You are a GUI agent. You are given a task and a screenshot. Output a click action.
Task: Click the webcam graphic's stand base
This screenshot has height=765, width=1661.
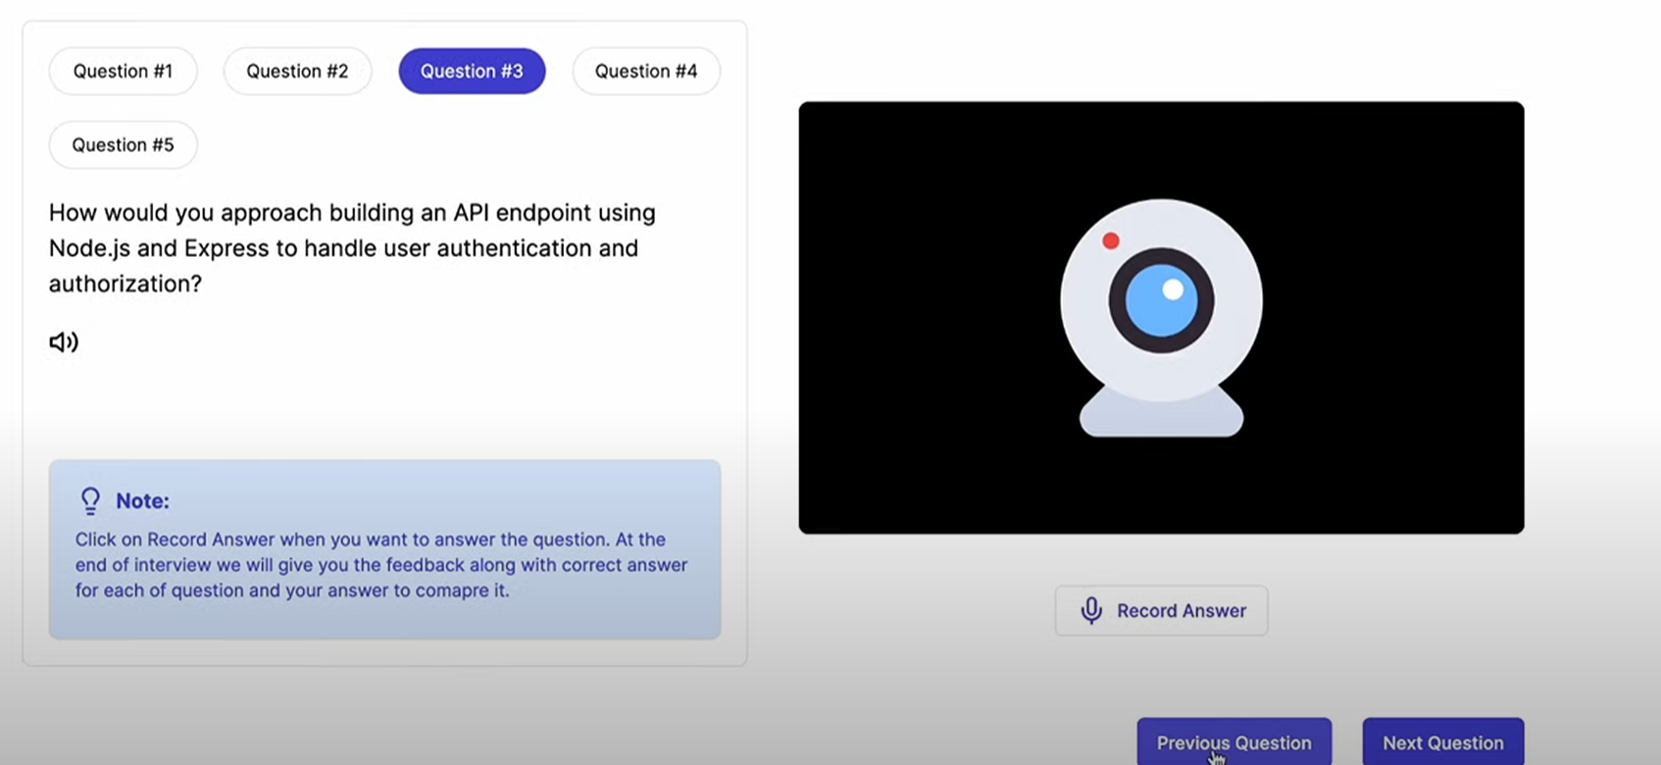[x=1161, y=416]
